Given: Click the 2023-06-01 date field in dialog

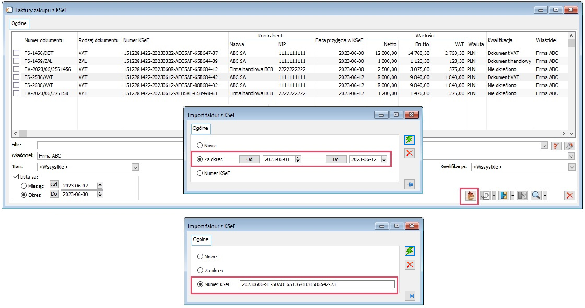Looking at the screenshot, I should click(x=279, y=159).
